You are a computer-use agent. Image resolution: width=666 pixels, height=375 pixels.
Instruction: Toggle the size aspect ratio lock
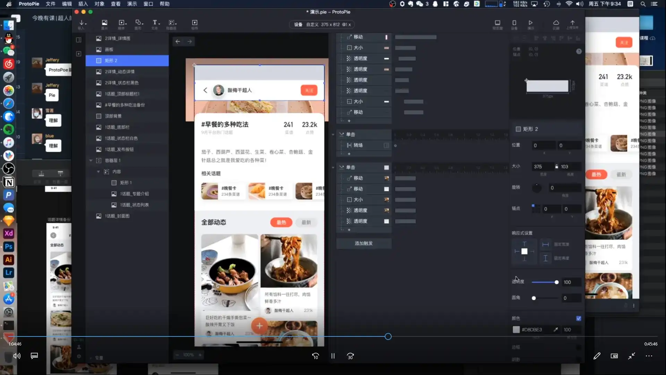click(556, 167)
